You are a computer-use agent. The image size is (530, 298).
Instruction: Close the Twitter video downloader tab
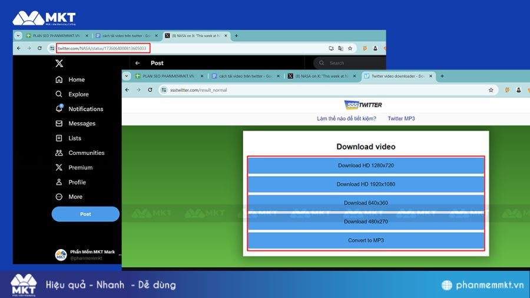[x=430, y=76]
